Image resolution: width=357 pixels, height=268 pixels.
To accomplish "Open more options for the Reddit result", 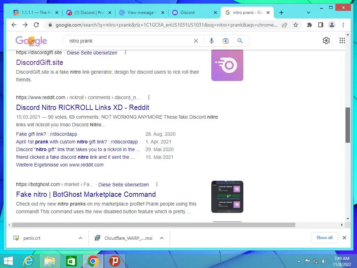I will pyautogui.click(x=149, y=98).
